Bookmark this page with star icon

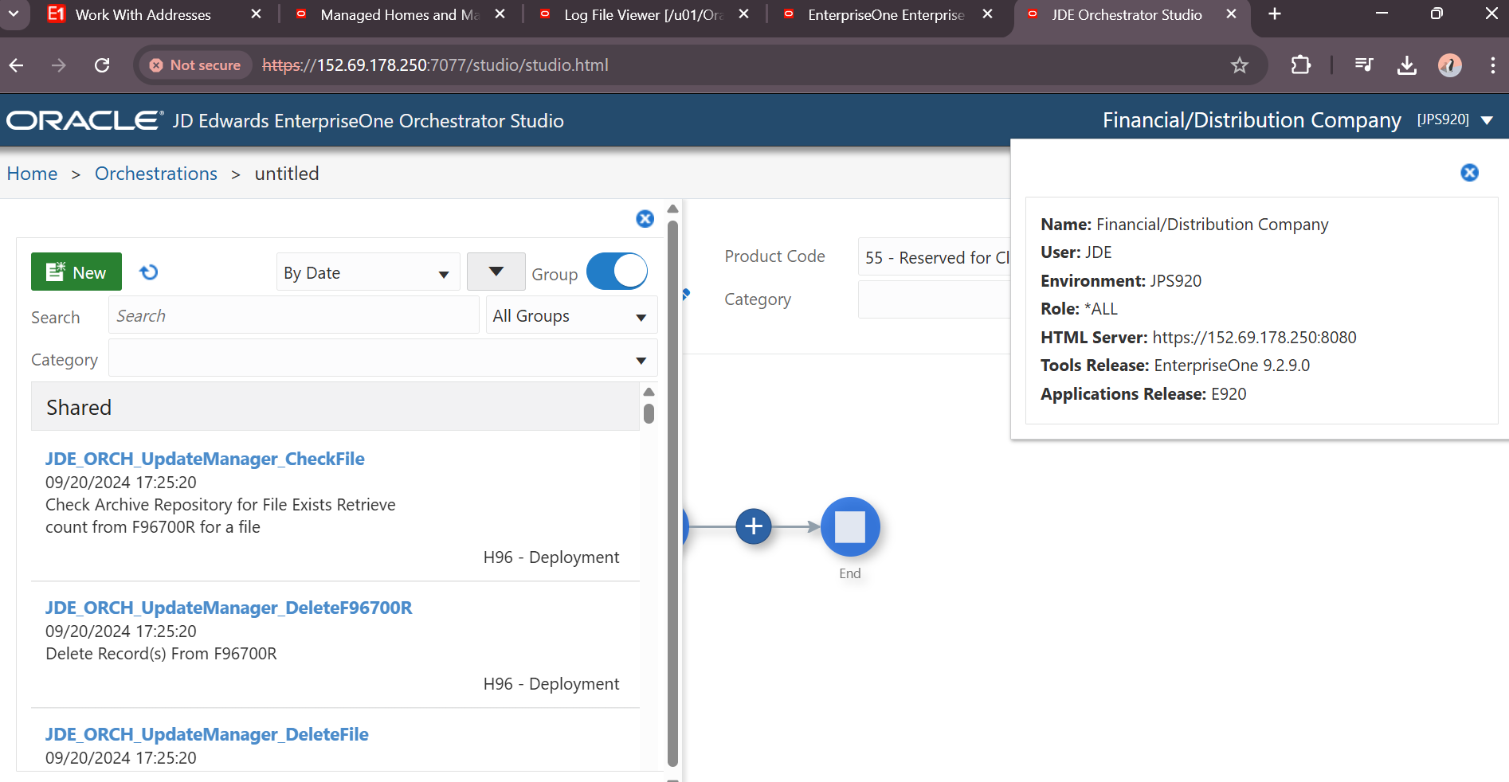pyautogui.click(x=1239, y=65)
